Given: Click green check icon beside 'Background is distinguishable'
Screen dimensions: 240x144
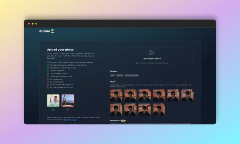Looking at the screenshot, I should [x=48, y=68].
